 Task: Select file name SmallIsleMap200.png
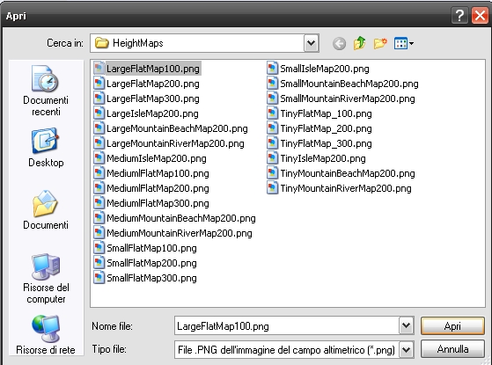[x=325, y=69]
